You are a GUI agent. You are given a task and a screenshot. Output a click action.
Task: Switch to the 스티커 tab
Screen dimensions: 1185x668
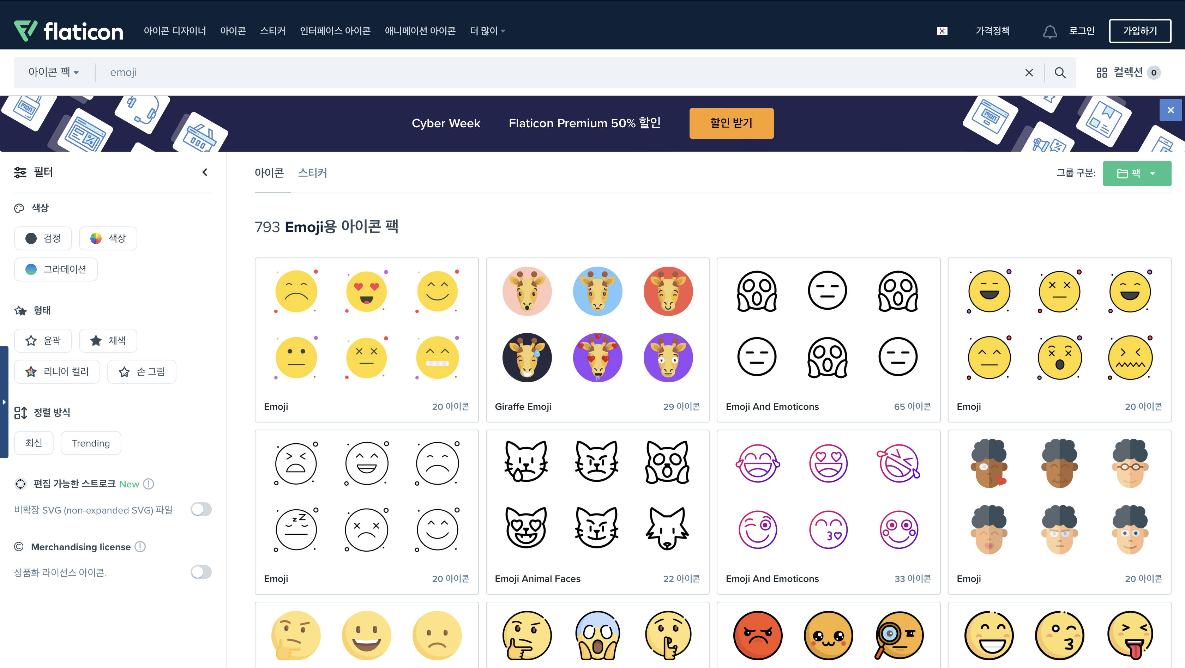pyautogui.click(x=312, y=173)
